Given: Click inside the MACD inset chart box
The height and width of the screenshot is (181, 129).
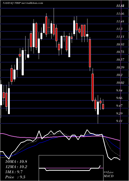Looking at the screenshot, I should (71, 168).
